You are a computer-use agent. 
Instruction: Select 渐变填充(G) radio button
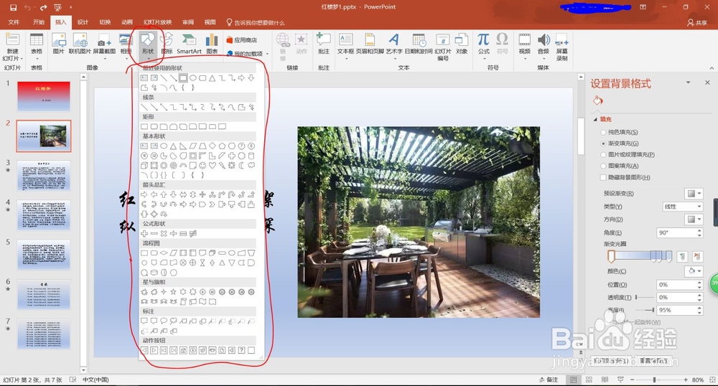point(603,143)
